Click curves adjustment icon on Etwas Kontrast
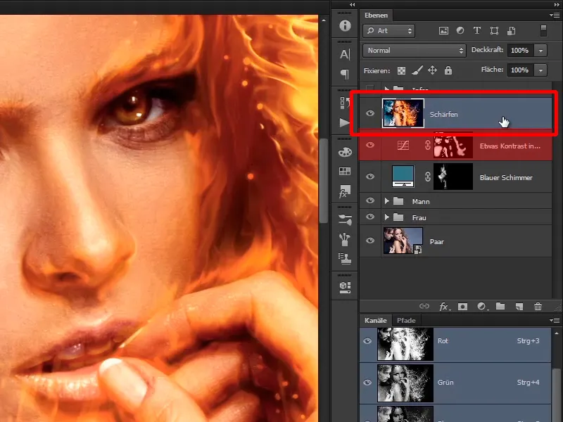 [x=403, y=145]
